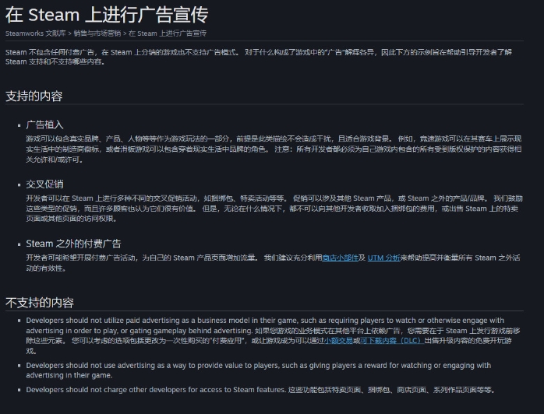Select the 广告植入 bullet heading
This screenshot has height=414, width=544.
44,125
